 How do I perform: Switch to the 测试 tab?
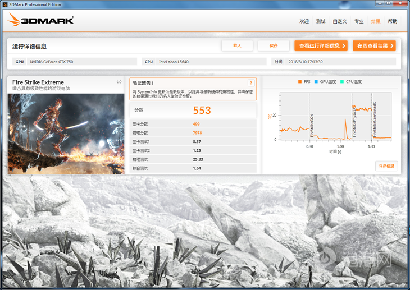point(321,21)
